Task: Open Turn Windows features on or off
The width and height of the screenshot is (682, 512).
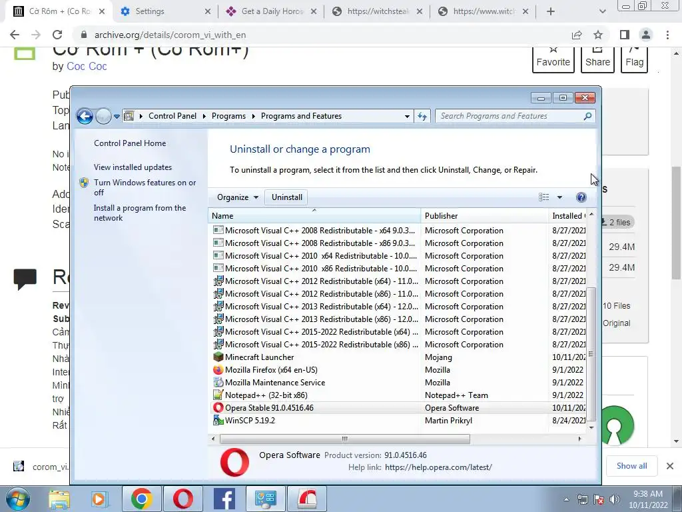Action: click(145, 187)
